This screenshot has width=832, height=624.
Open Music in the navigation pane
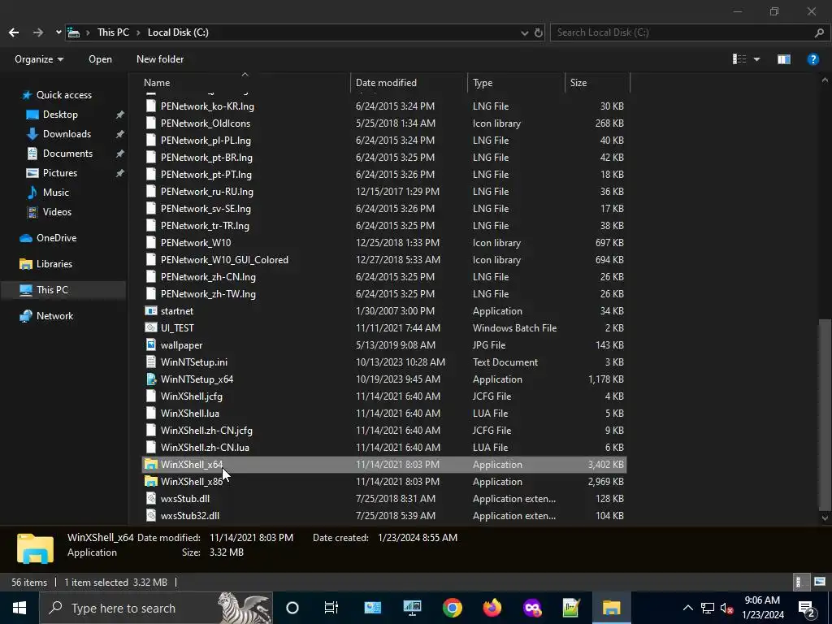coord(56,193)
